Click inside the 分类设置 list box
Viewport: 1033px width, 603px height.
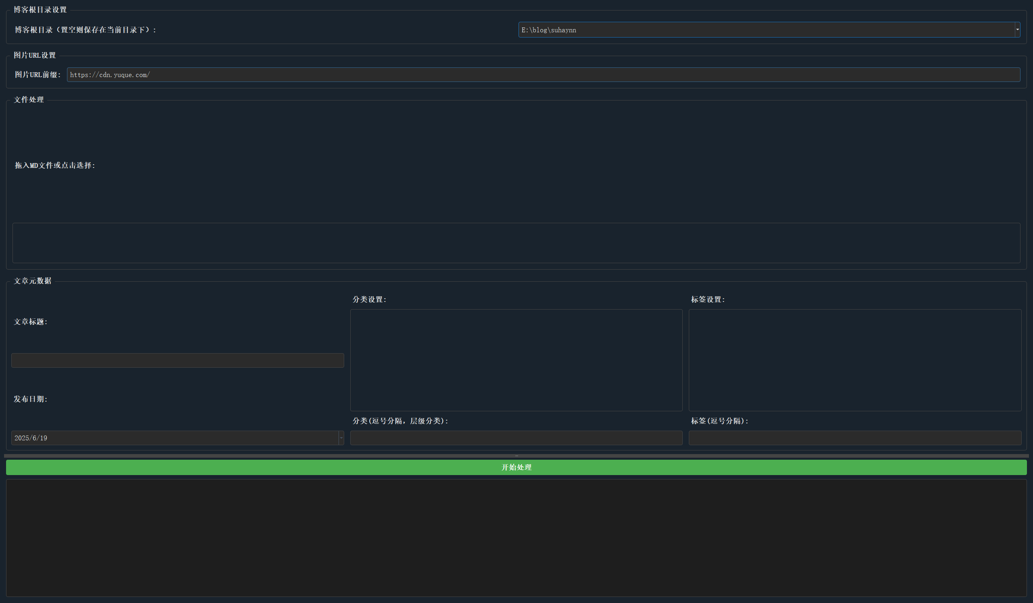click(516, 360)
